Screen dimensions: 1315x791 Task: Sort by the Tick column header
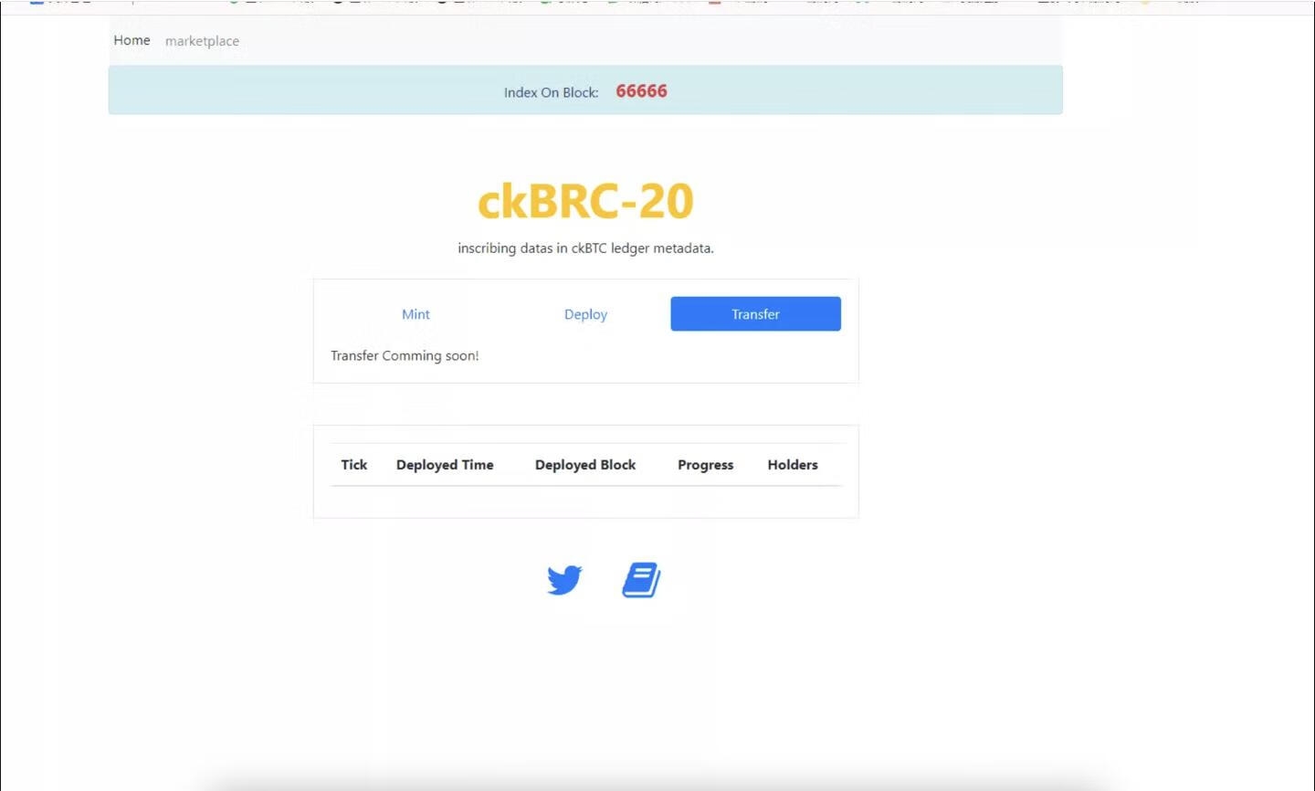[354, 465]
